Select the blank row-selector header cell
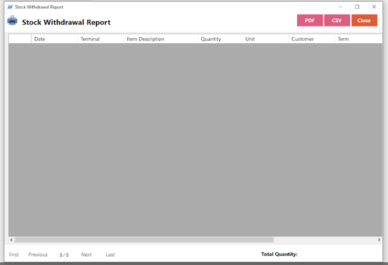388x265 pixels. [20, 39]
